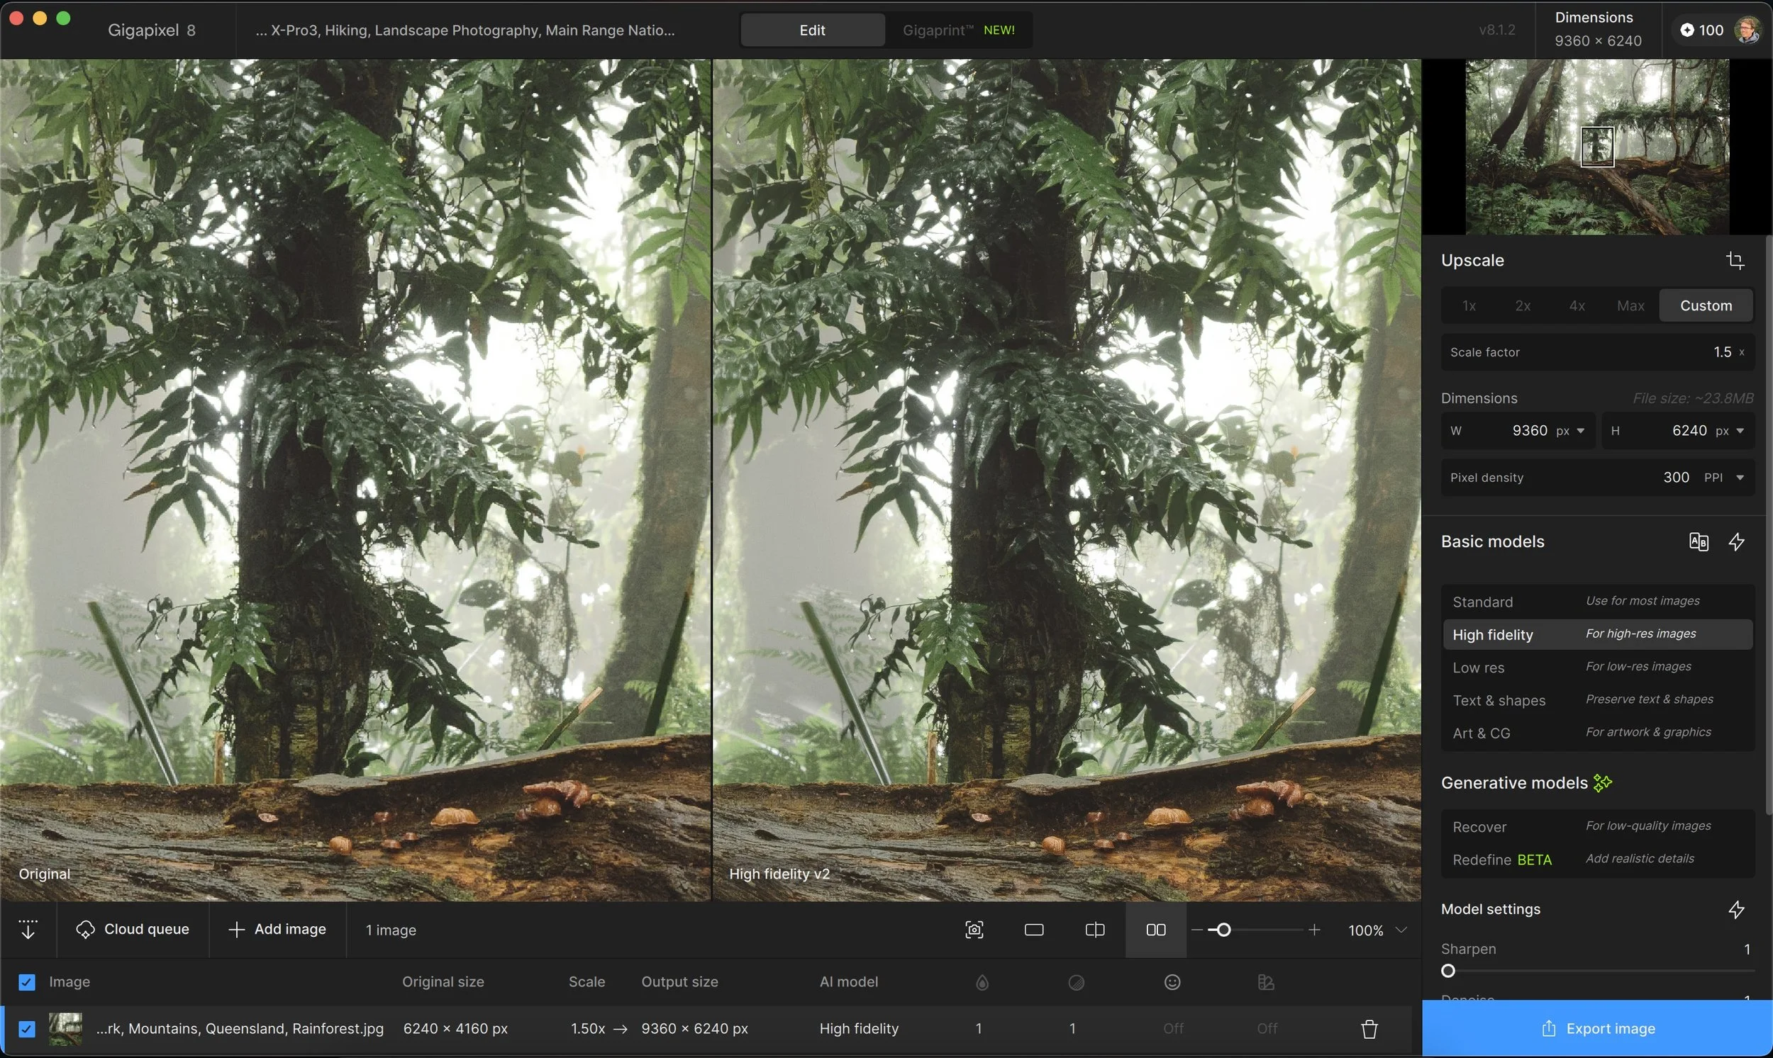Screen dimensions: 1773x1058
Task: Click the auto lightning icon for Basic models
Action: (x=1737, y=541)
